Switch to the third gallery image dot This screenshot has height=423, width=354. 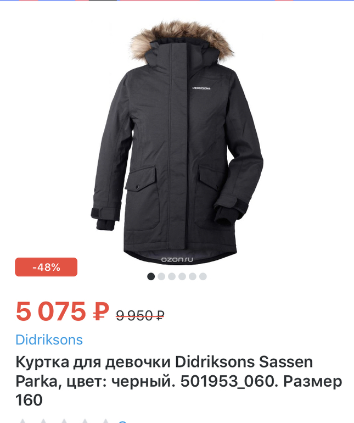172,276
